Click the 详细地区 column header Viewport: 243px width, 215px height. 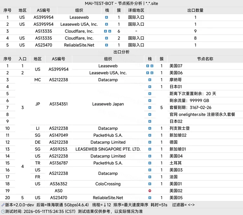(136, 10)
